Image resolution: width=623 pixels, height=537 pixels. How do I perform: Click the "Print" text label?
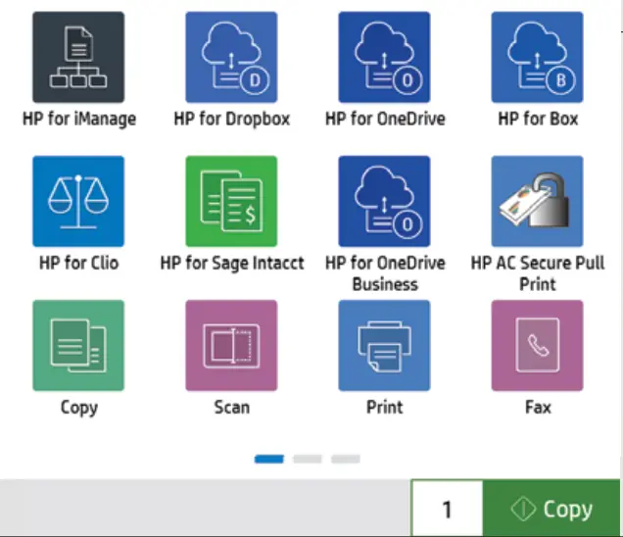point(385,408)
